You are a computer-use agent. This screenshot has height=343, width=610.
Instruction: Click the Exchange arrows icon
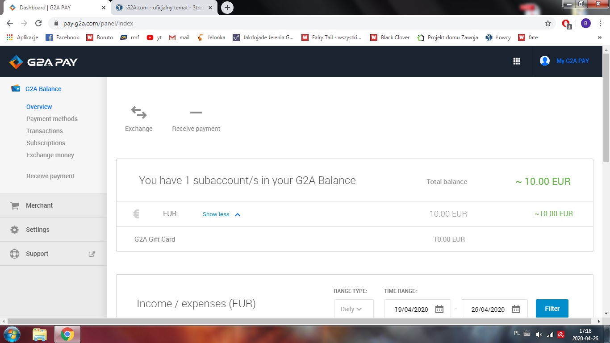point(138,113)
